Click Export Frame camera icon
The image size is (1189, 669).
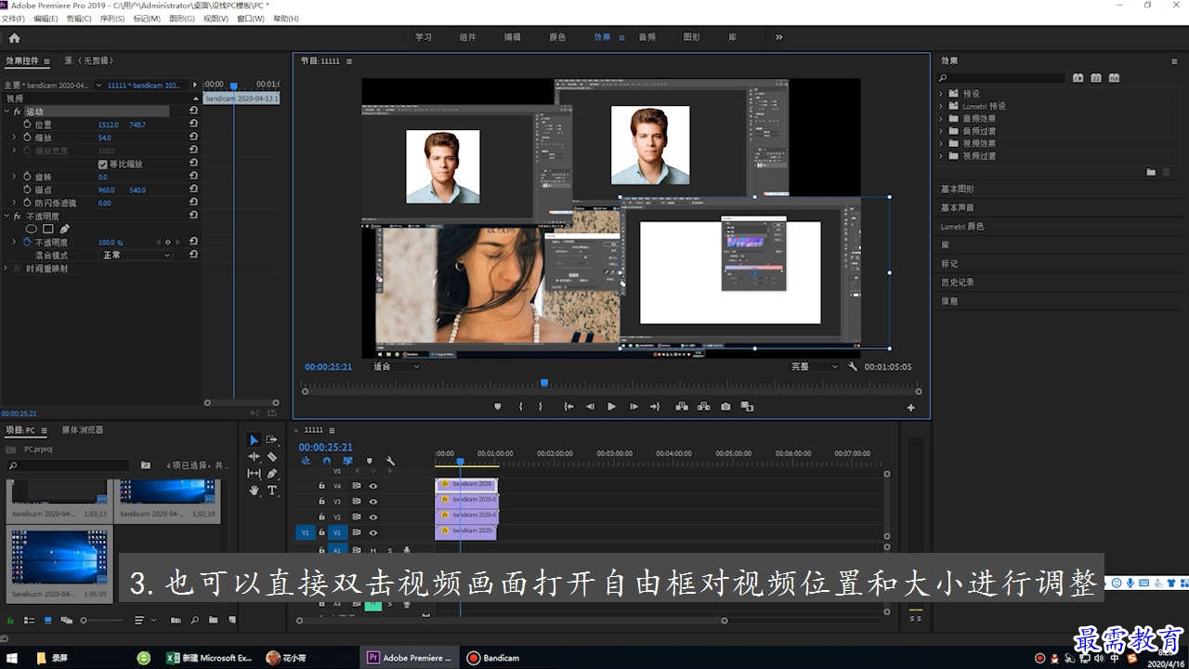tap(725, 406)
